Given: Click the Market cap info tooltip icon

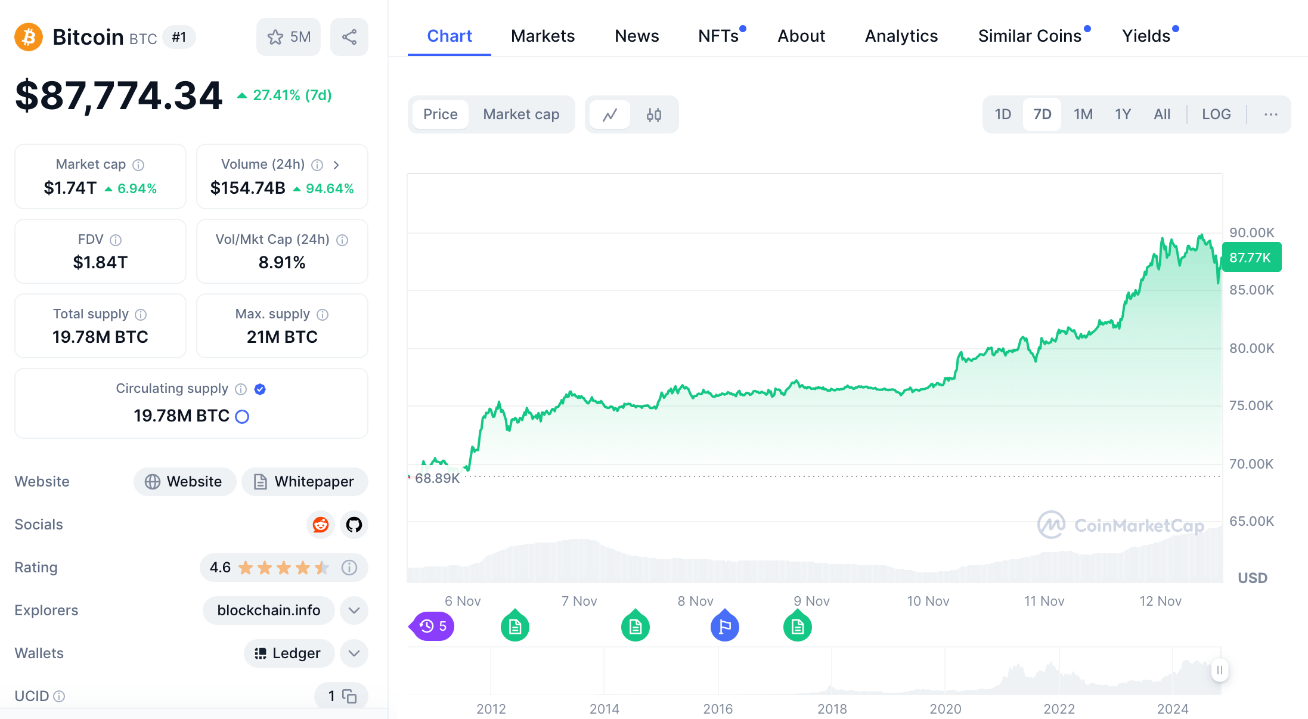Looking at the screenshot, I should coord(139,165).
